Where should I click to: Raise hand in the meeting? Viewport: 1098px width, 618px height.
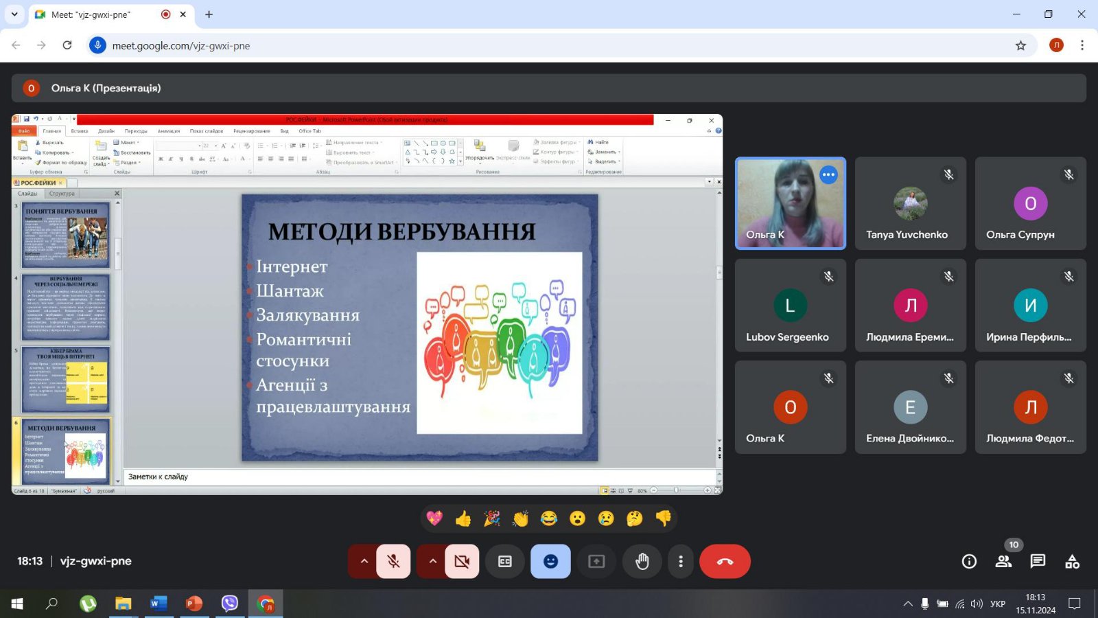[x=642, y=561]
